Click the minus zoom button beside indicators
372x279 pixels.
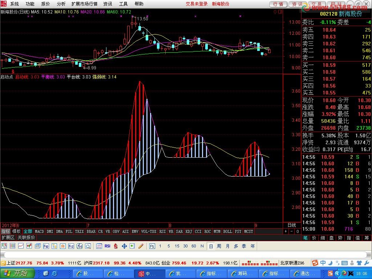[292, 231]
